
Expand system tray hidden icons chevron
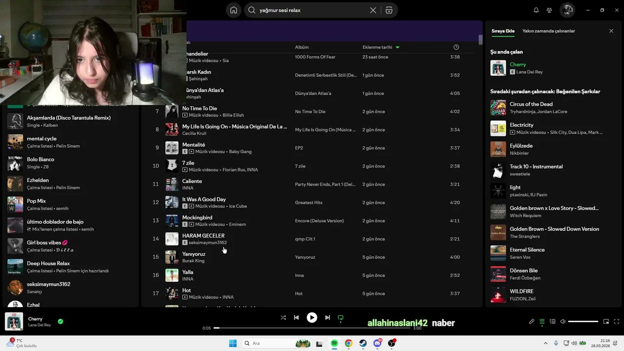click(546, 343)
